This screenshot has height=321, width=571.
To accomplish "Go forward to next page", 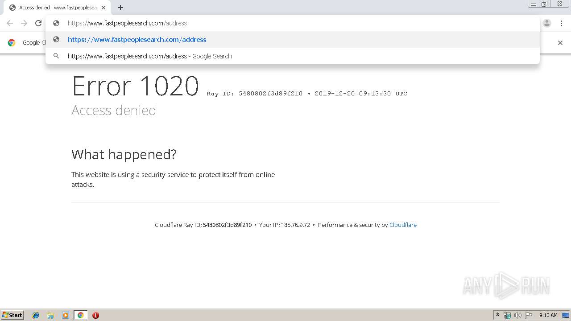I will pos(24,23).
